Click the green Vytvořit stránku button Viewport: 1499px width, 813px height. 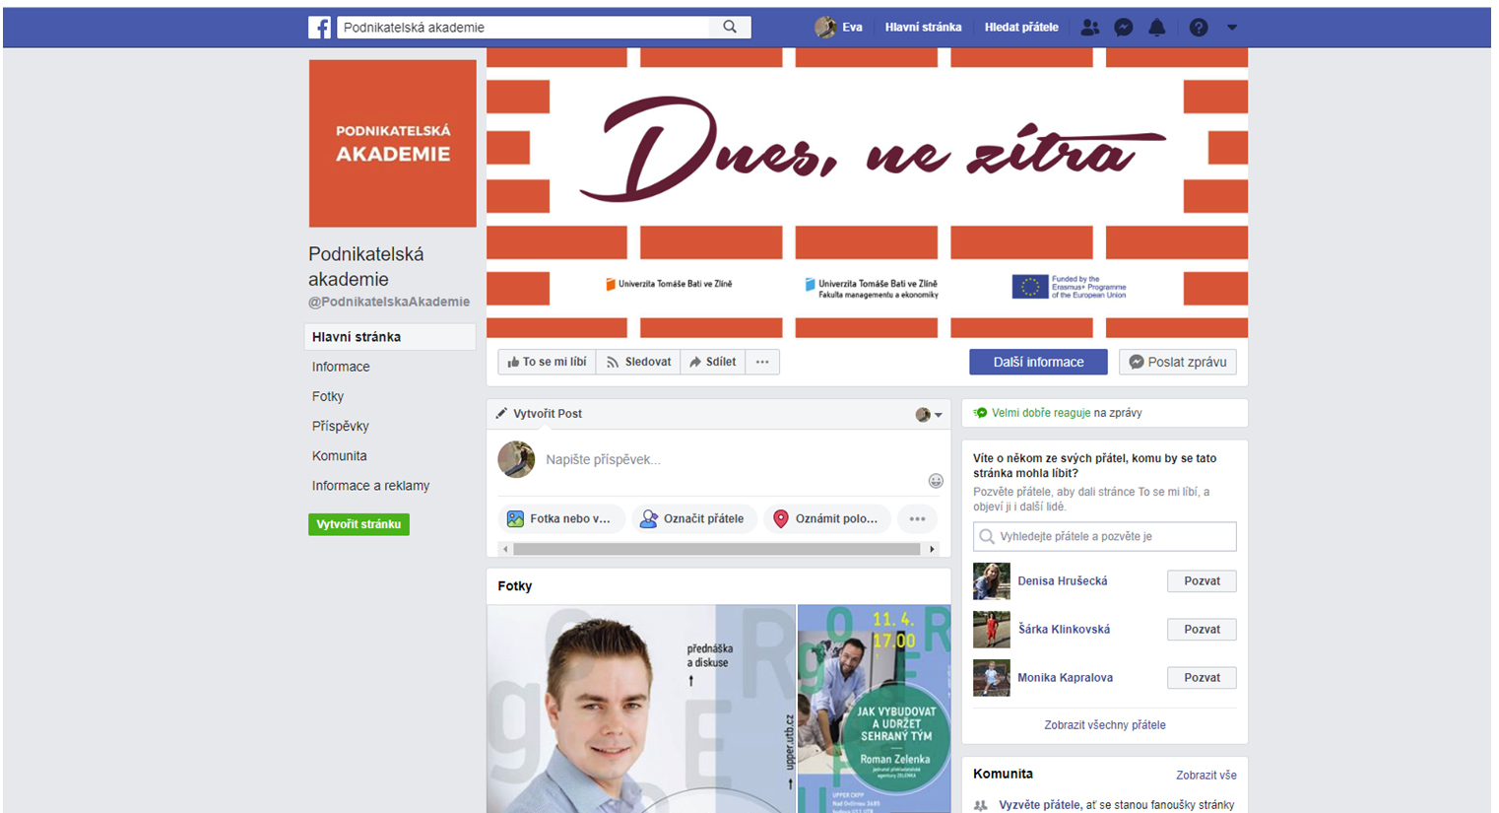[358, 524]
